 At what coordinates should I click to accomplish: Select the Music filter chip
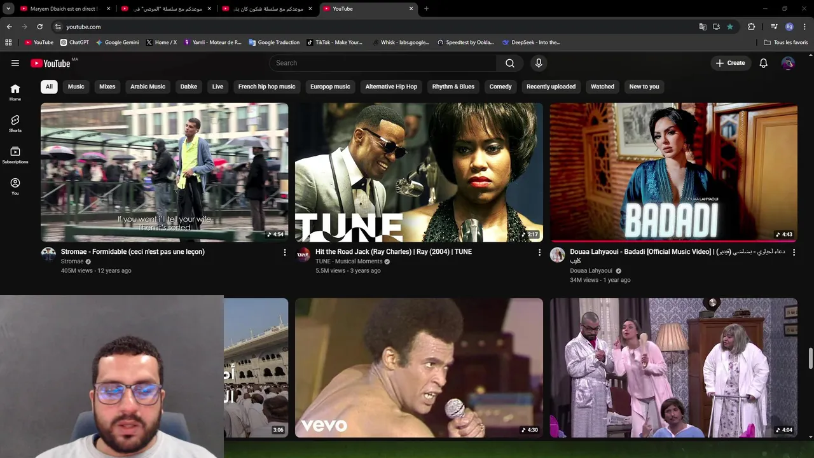[76, 87]
